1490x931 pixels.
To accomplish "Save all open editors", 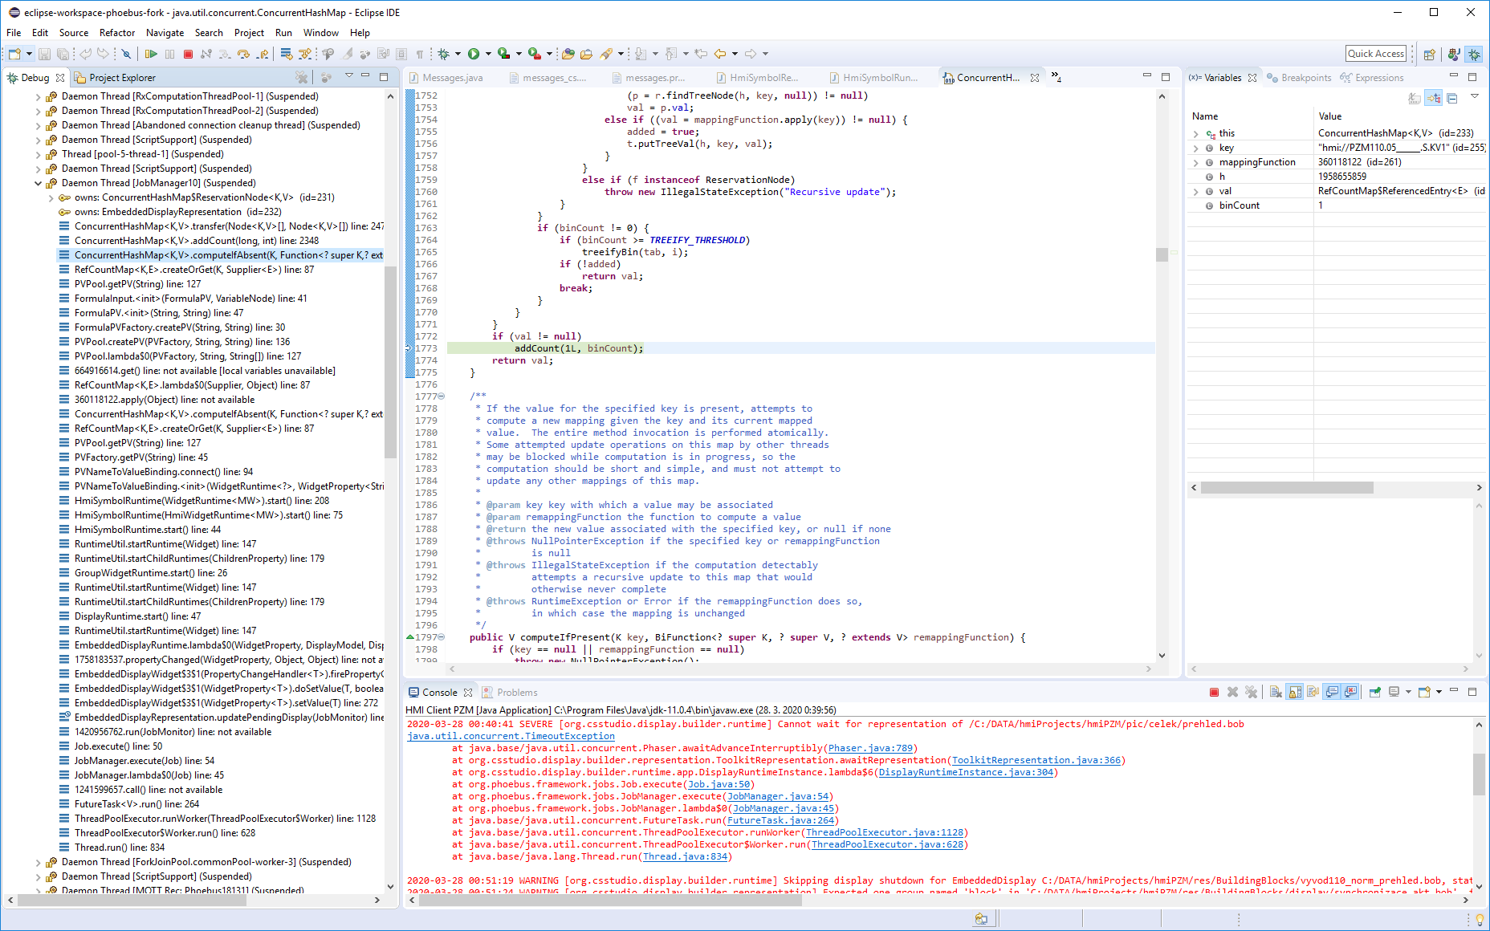I will click(x=63, y=54).
